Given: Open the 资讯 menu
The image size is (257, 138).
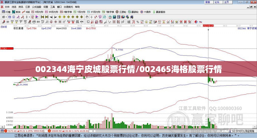Looking at the screenshot, I should coord(21,7).
